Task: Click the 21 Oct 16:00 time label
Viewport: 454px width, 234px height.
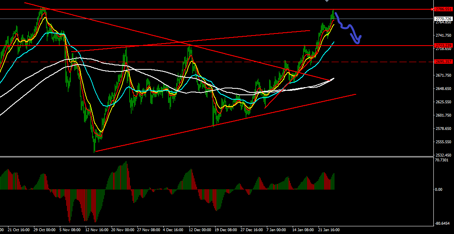Action: tap(19, 230)
